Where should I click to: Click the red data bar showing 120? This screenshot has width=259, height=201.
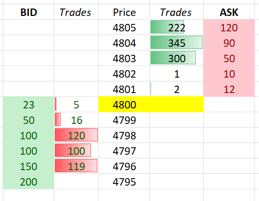(76, 135)
